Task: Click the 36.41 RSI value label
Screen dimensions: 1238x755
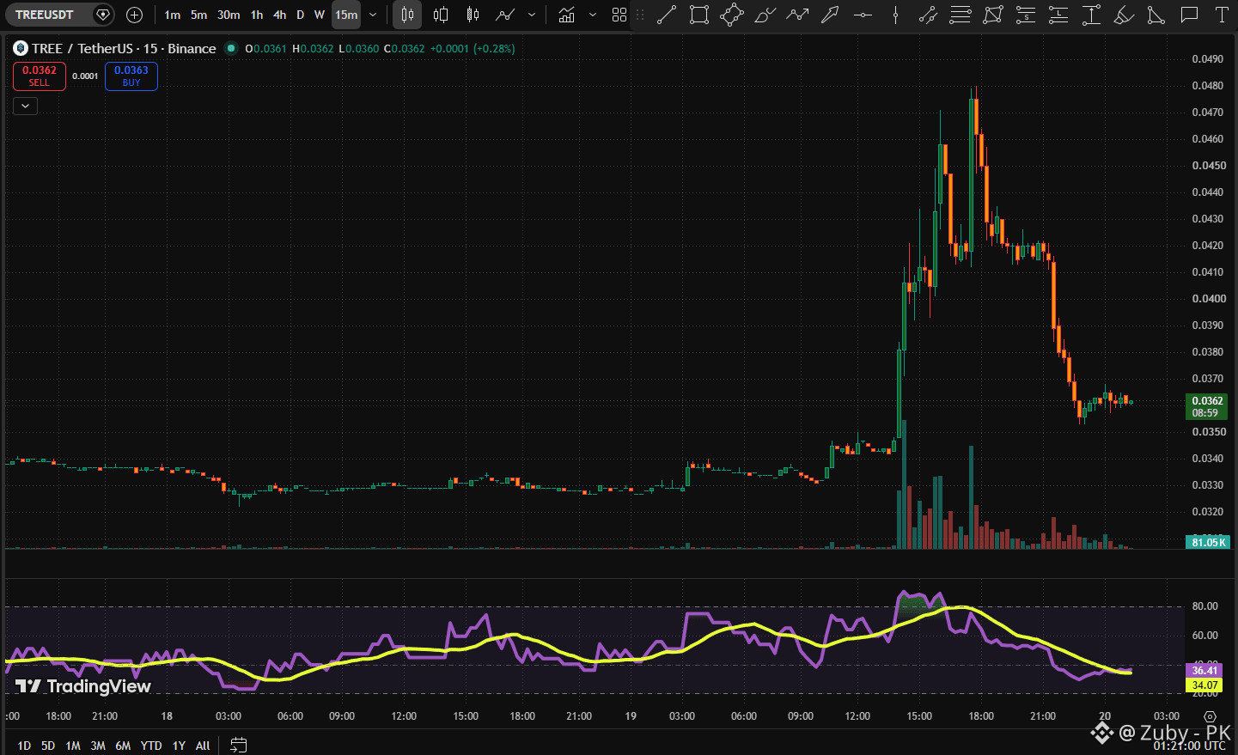Action: [1204, 671]
